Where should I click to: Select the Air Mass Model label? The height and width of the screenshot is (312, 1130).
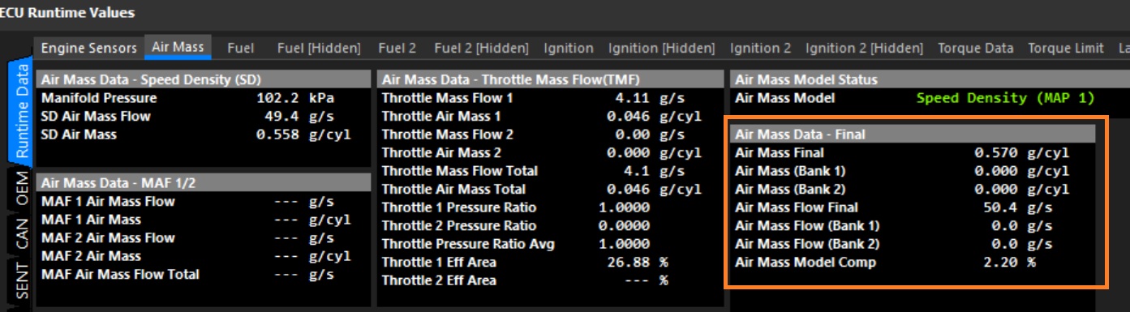[784, 98]
